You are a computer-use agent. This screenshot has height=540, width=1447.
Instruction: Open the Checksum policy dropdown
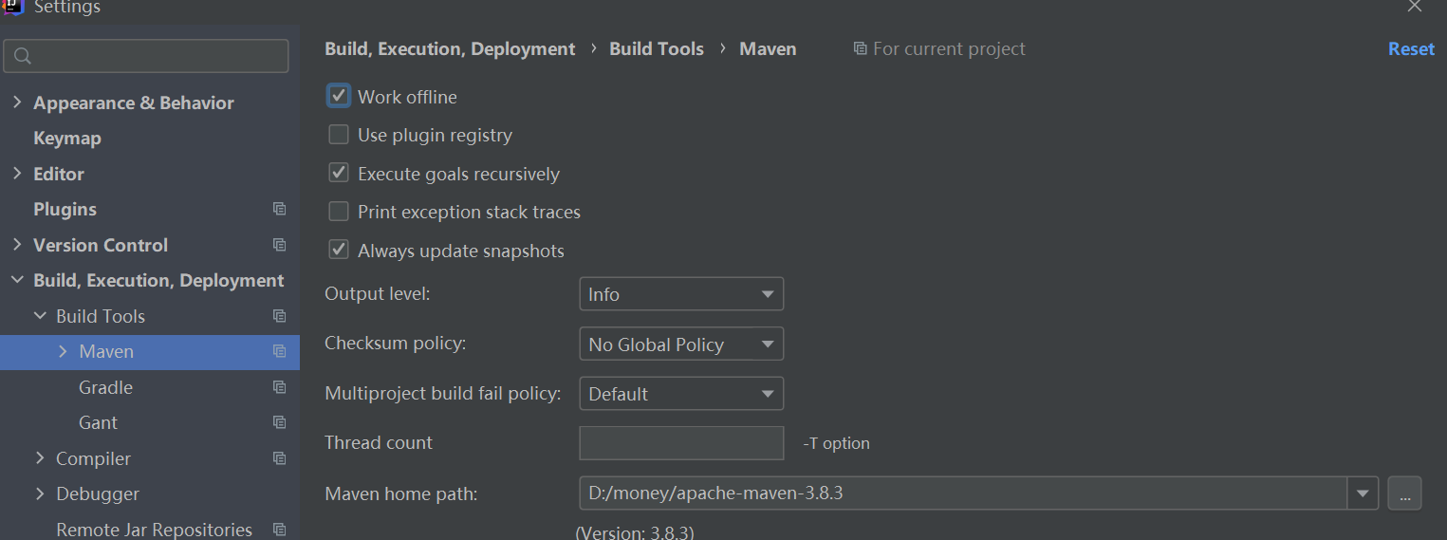pos(680,344)
